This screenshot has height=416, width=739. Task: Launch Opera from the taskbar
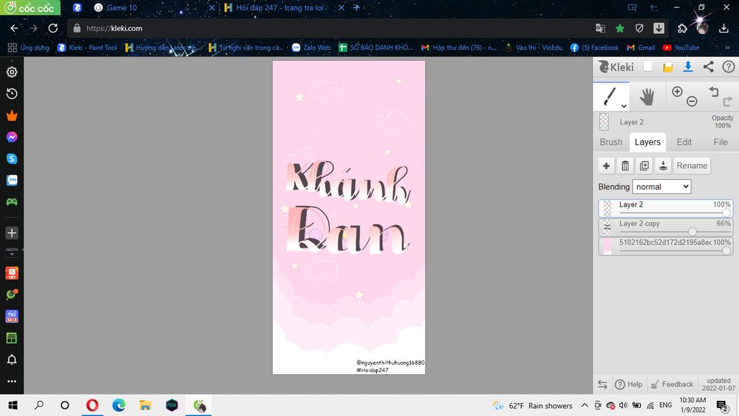(x=92, y=405)
